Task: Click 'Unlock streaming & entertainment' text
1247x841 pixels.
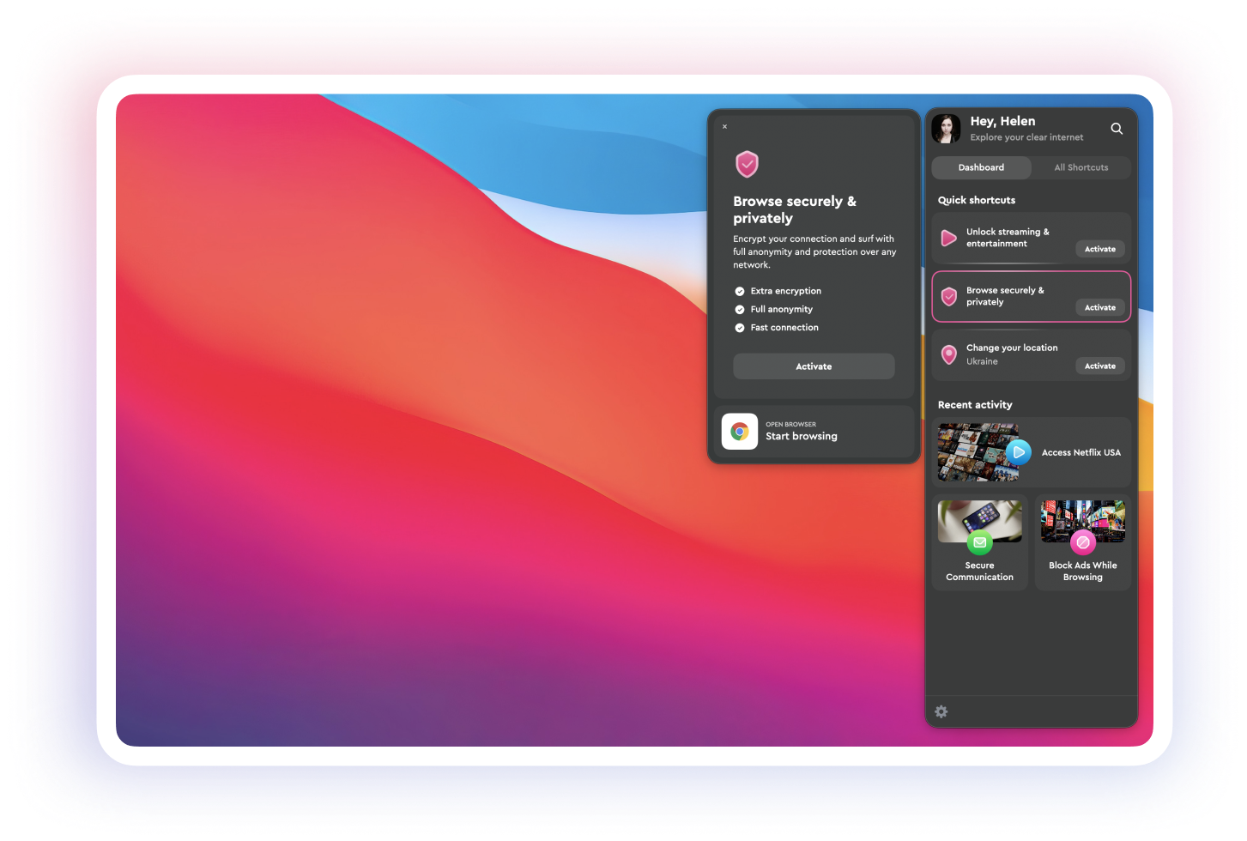Action: [1008, 238]
